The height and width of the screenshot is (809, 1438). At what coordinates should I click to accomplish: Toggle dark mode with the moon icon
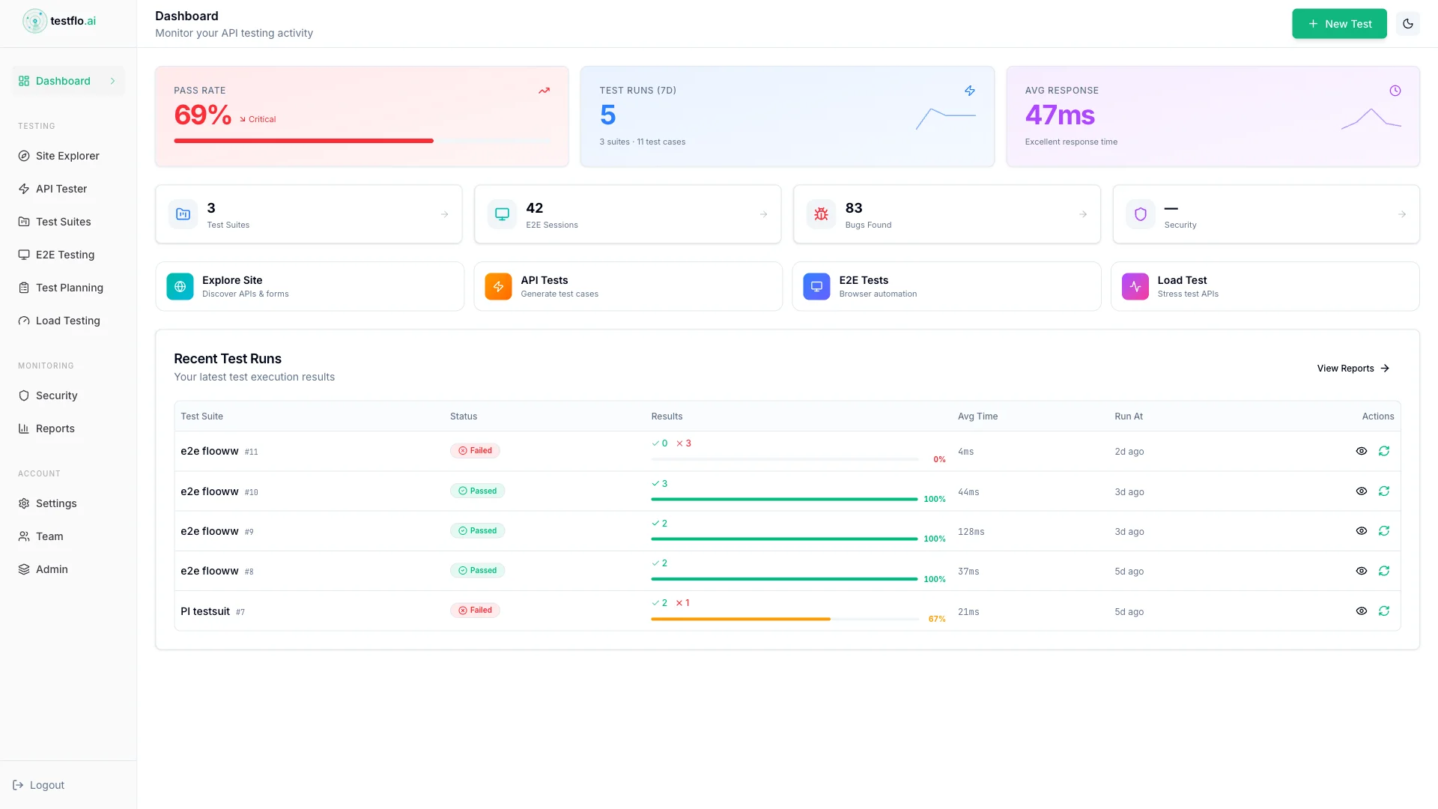click(1408, 23)
